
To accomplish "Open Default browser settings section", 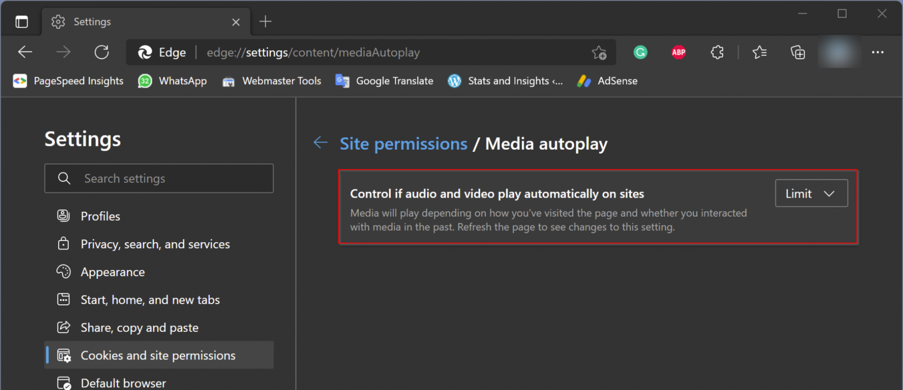I will click(159, 383).
